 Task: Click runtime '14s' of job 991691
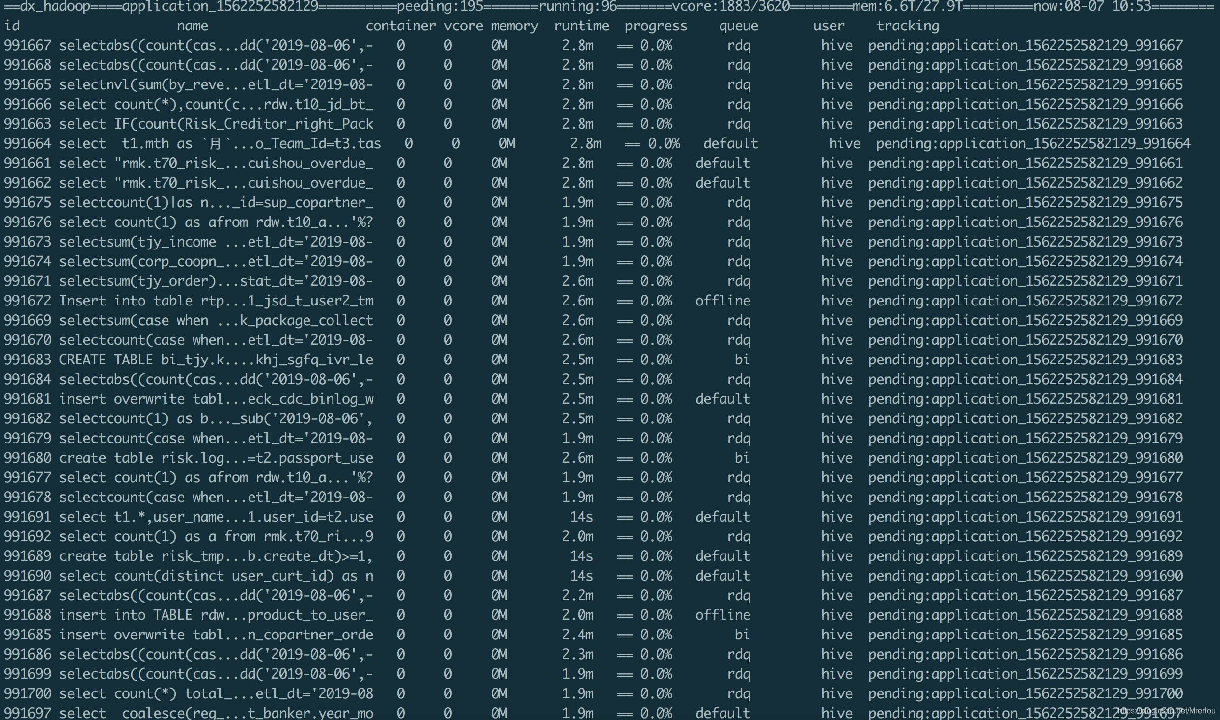tap(582, 517)
